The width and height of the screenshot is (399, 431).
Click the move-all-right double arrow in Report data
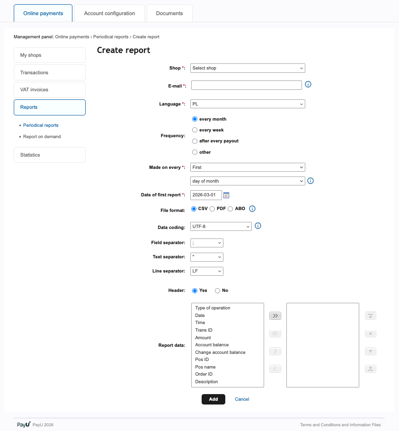coord(275,315)
